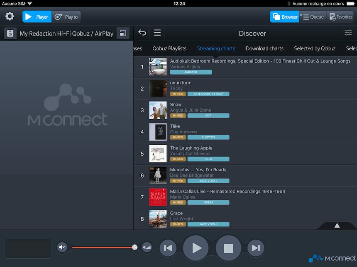Click the Angus & Julia Stone artist name
This screenshot has width=357, height=267.
coord(191,110)
